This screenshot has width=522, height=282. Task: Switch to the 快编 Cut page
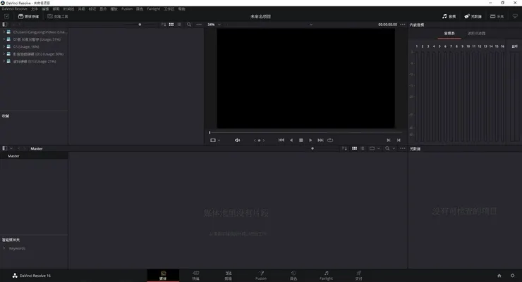(x=196, y=276)
